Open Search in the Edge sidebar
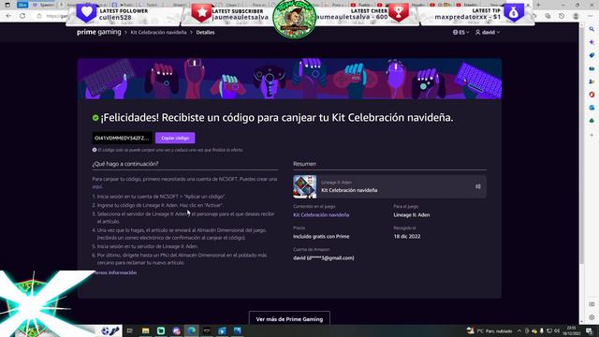Image resolution: width=599 pixels, height=337 pixels. tap(592, 29)
